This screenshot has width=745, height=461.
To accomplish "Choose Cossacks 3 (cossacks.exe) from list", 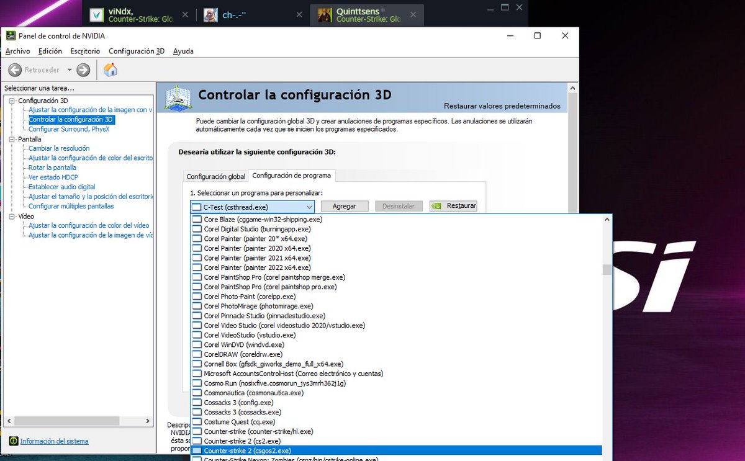I will [396, 412].
